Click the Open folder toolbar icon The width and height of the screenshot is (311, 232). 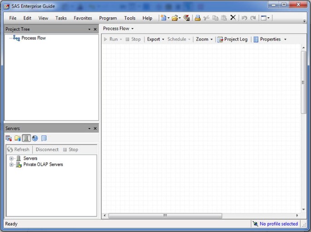click(x=175, y=18)
